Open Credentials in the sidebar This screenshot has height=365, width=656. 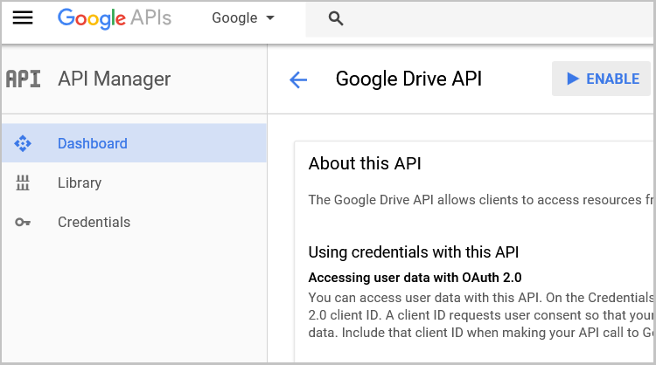(x=134, y=222)
